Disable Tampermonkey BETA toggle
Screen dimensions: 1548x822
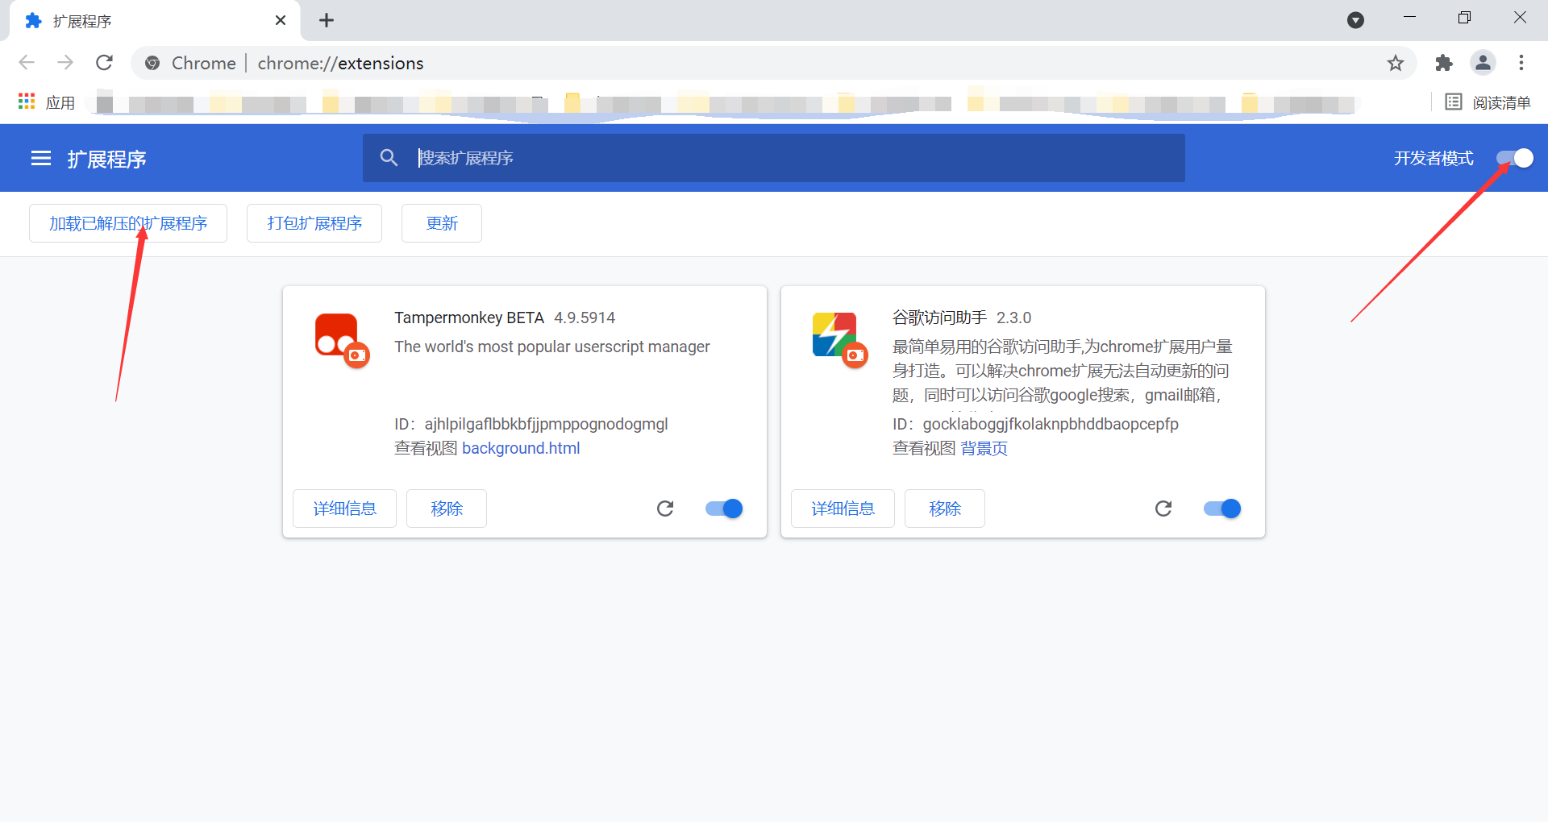[x=724, y=509]
